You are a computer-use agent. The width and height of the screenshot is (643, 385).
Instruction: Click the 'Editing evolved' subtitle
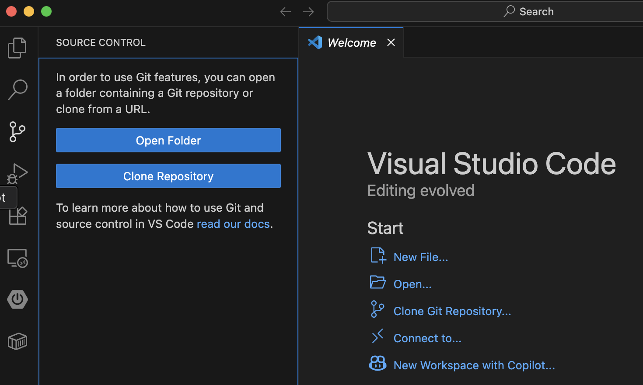pyautogui.click(x=421, y=191)
